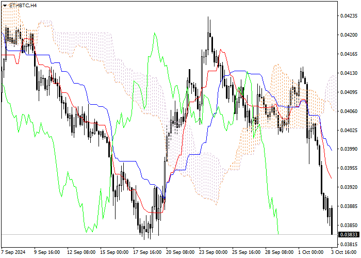Select the ETHBTC,H4 chart title text
361x258 pixels.
pos(23,5)
